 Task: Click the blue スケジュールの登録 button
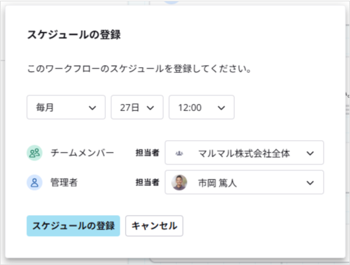coord(73,226)
